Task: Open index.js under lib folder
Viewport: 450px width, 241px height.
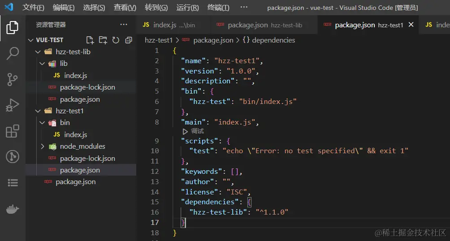Action: 75,75
